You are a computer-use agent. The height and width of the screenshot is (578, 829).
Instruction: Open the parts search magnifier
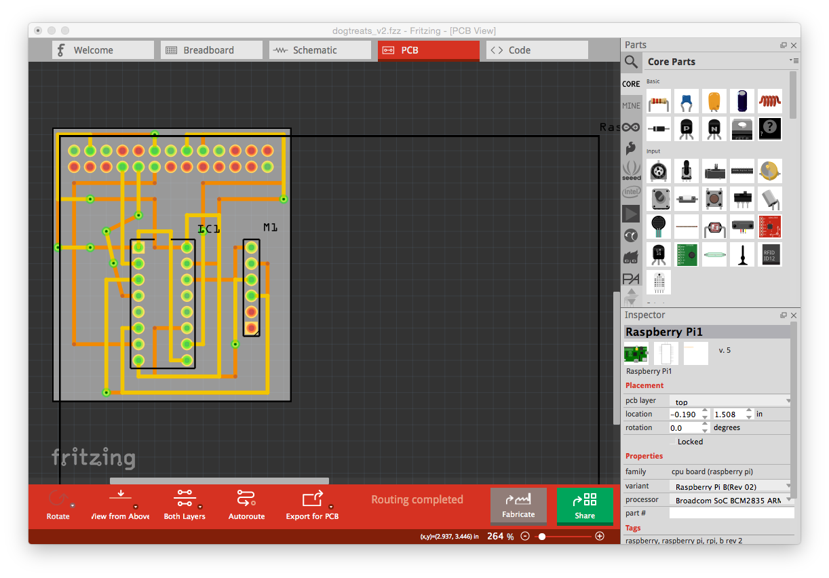[x=631, y=62]
